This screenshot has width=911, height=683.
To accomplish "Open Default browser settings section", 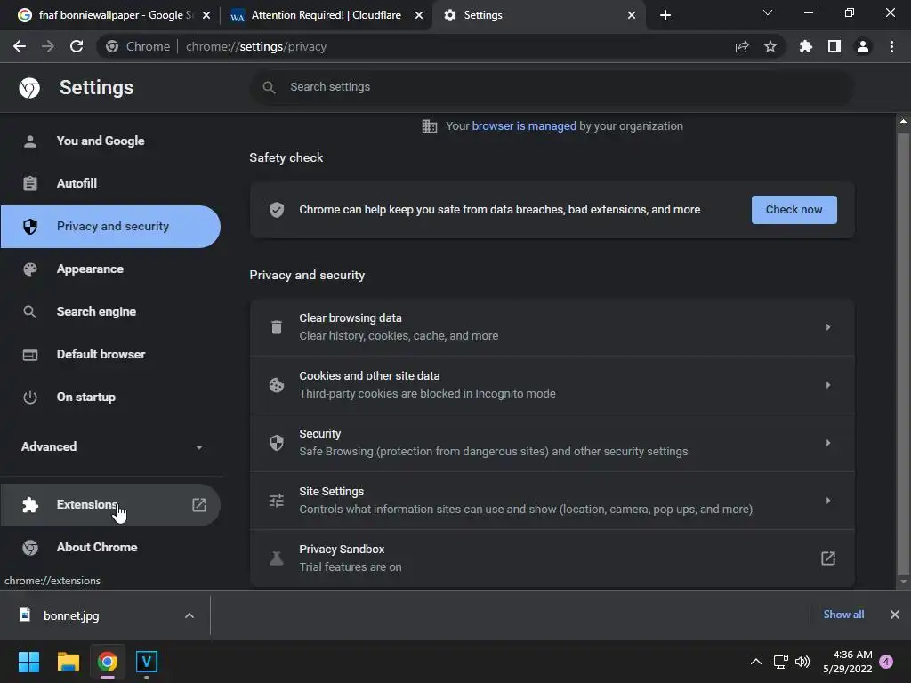I will tap(111, 354).
